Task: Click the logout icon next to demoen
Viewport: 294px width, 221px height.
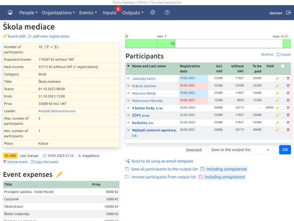Action: 288,13
